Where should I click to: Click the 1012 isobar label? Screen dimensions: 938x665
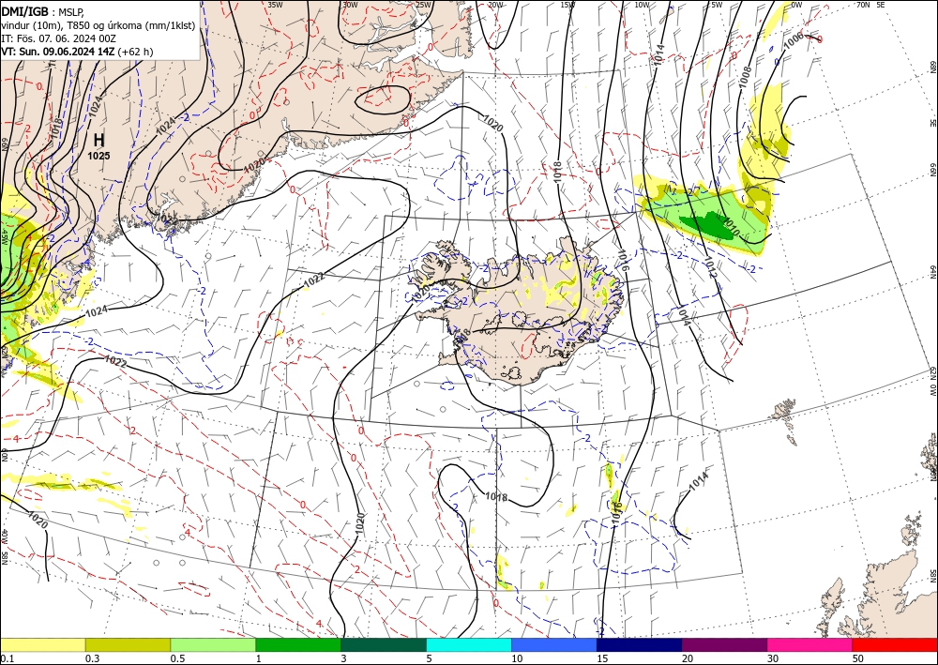(x=709, y=267)
